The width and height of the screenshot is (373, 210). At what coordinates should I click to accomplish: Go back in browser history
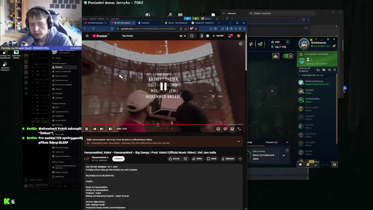85,29
